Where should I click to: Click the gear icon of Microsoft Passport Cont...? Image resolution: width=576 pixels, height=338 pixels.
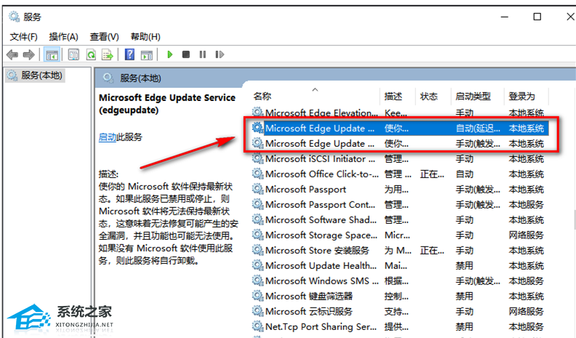point(257,204)
